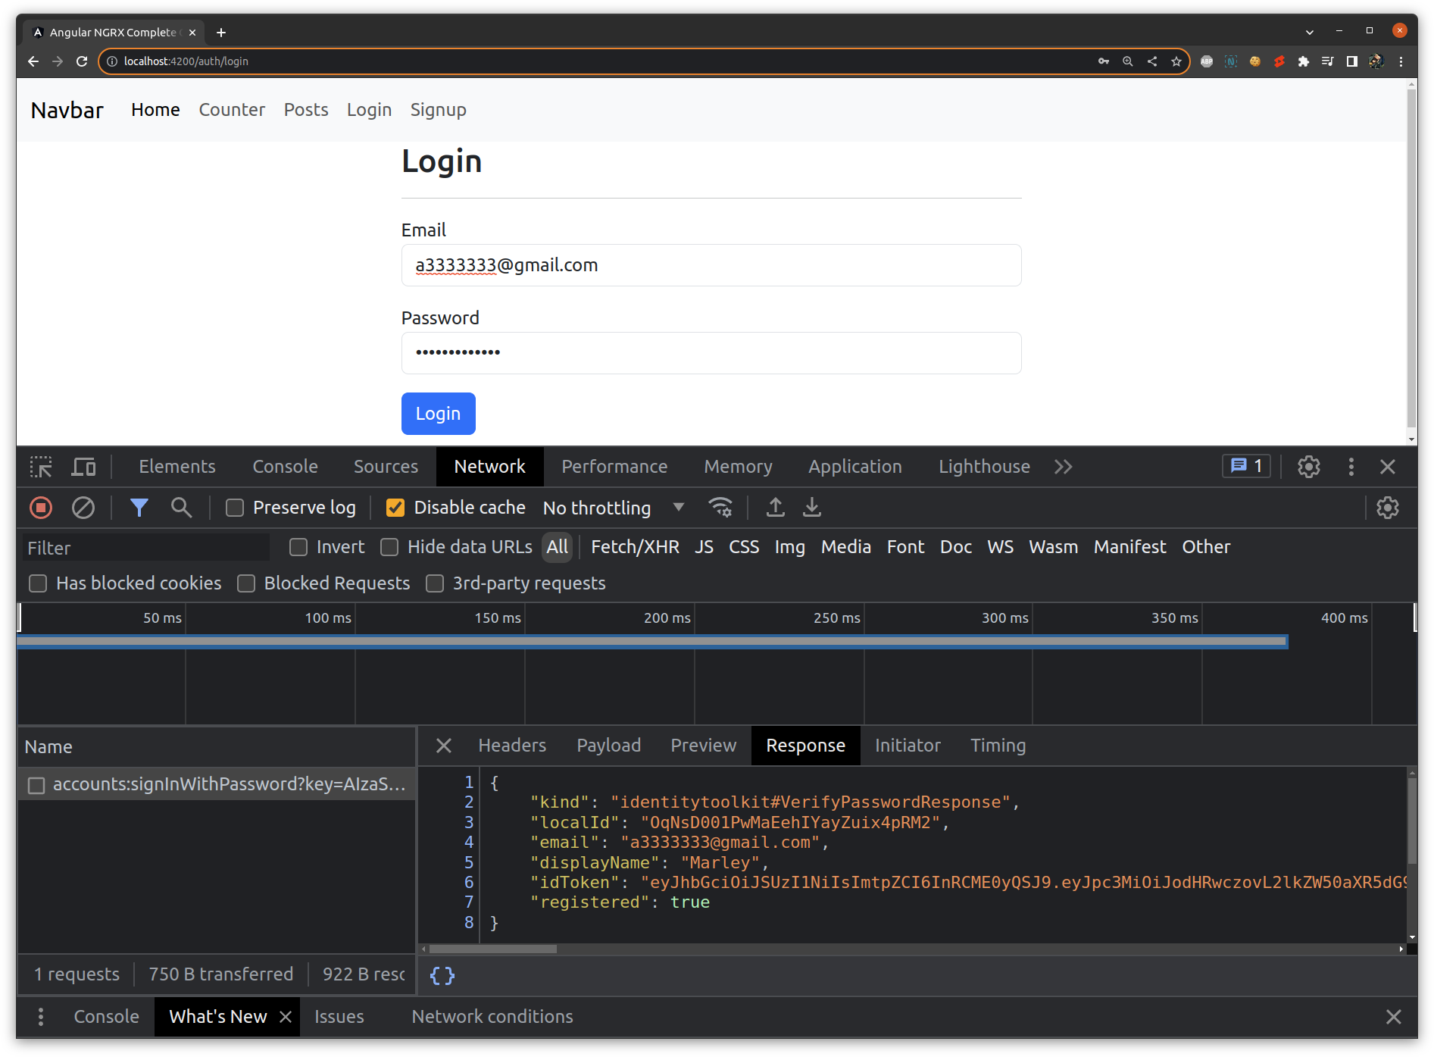Disable the Disable cache checkbox

395,508
